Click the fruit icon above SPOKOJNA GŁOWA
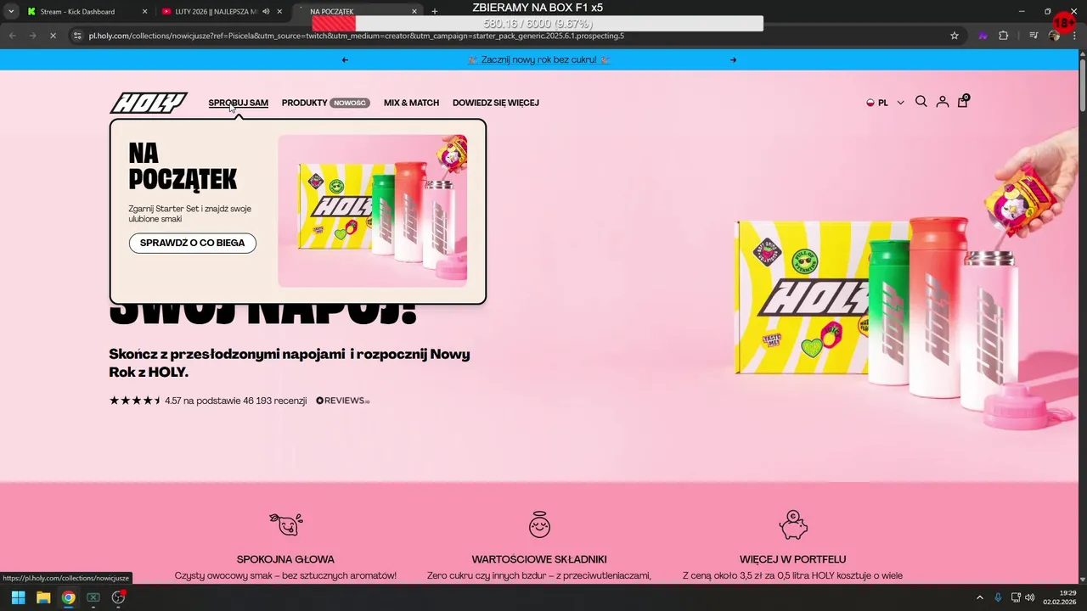The image size is (1087, 611). 285,524
